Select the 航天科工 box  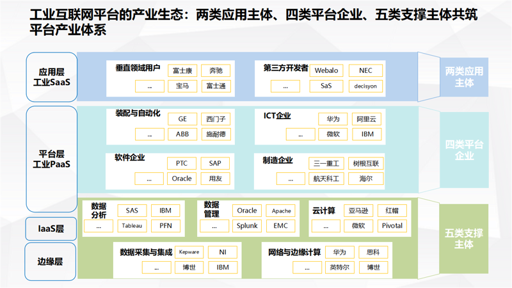[x=326, y=179]
